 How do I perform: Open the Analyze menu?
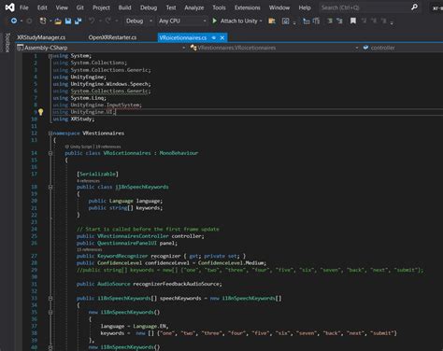194,7
